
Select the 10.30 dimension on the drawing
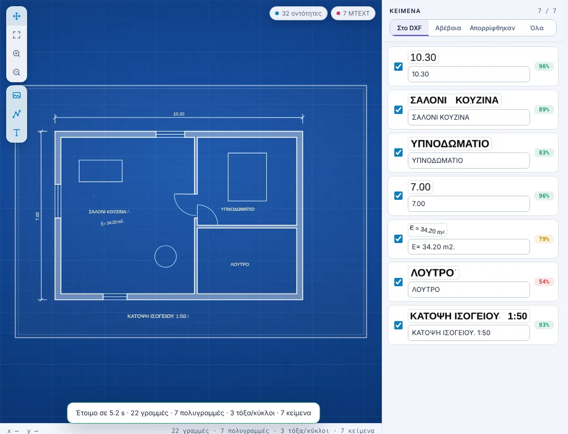coord(178,114)
